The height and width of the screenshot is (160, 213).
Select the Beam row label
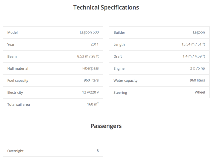[x=12, y=56]
